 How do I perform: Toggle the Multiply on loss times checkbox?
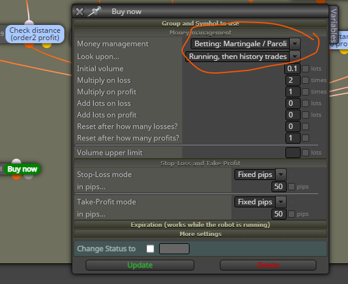305,80
